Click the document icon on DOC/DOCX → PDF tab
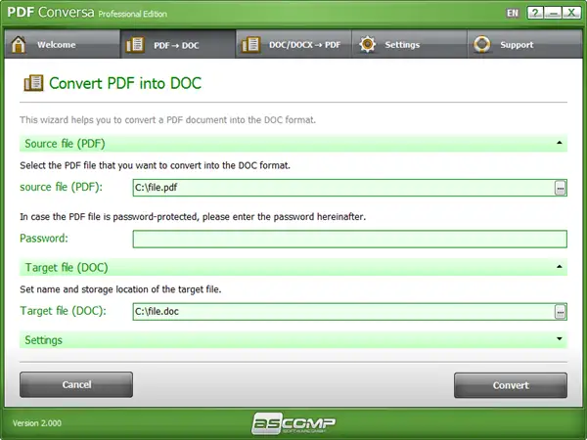 click(250, 45)
